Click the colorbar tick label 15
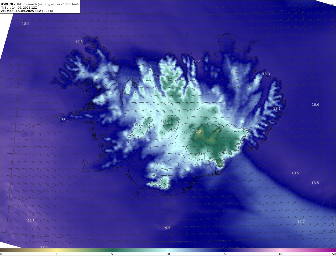This screenshot has width=336, height=256. [x=224, y=254]
